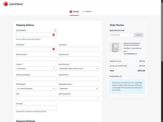Focus the Address (in English) input field
The width and height of the screenshot is (163, 122).
tap(36, 79)
